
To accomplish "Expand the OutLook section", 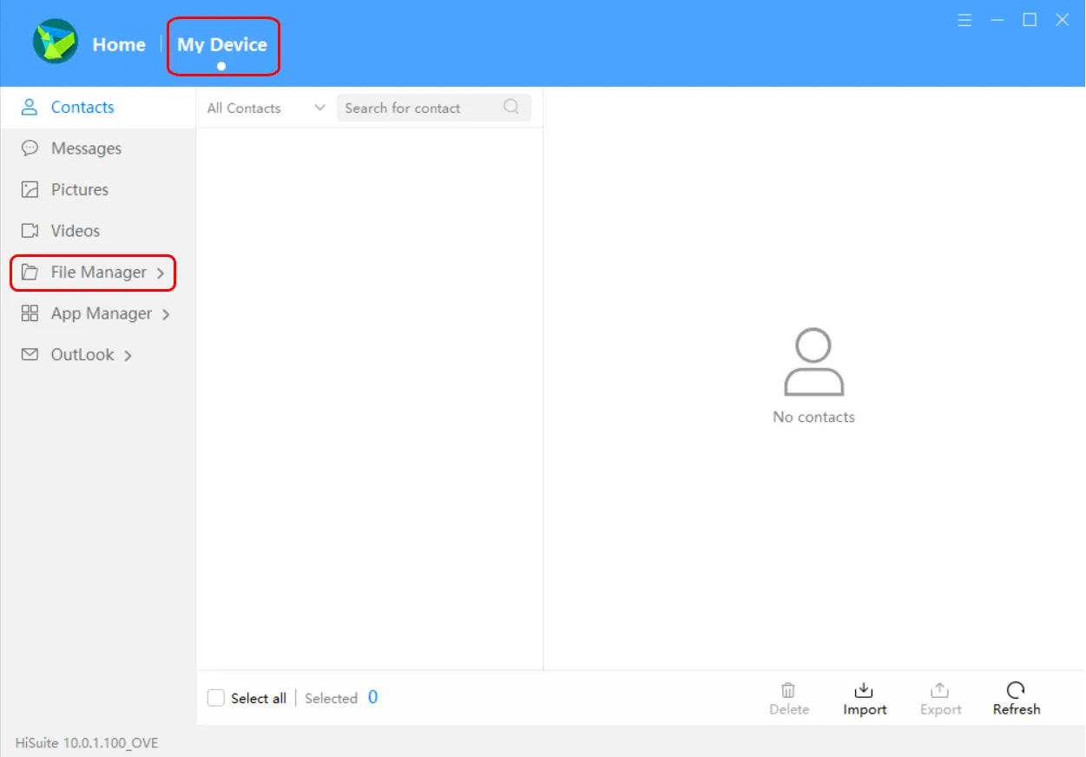I will pos(82,354).
